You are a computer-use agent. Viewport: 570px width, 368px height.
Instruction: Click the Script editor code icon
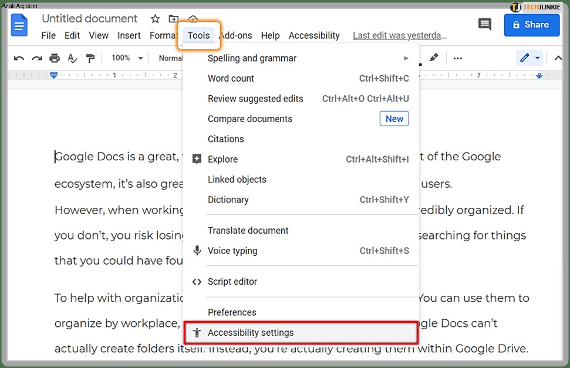(197, 282)
